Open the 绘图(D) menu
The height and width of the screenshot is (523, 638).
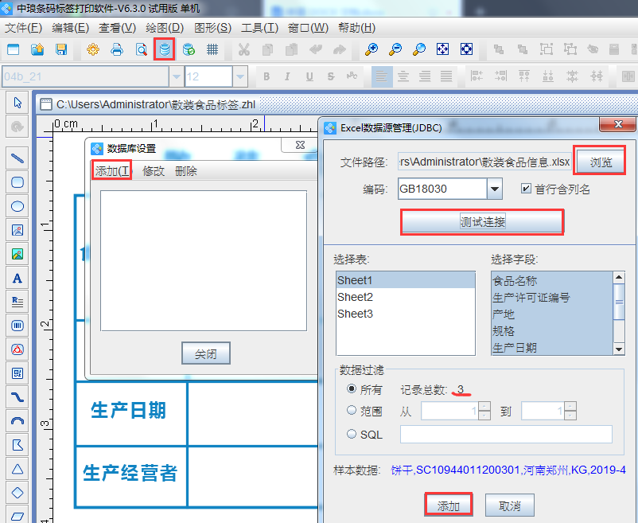tap(162, 27)
